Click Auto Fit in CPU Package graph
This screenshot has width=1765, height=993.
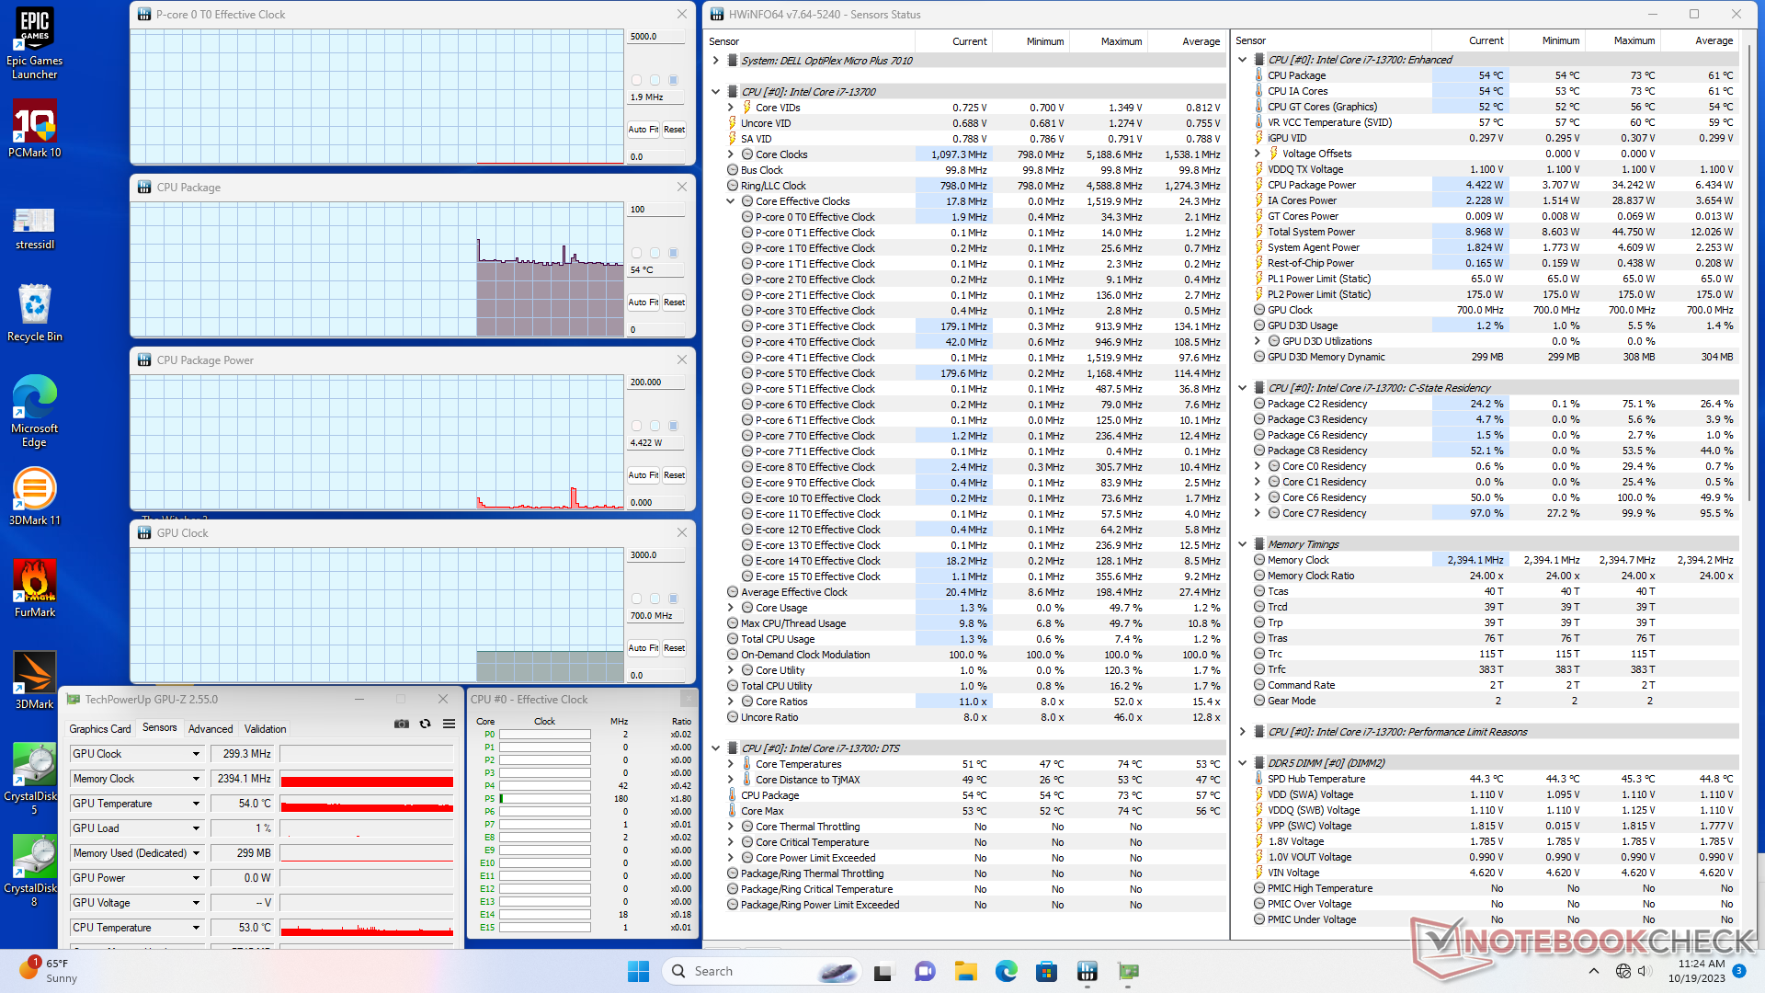pos(643,302)
